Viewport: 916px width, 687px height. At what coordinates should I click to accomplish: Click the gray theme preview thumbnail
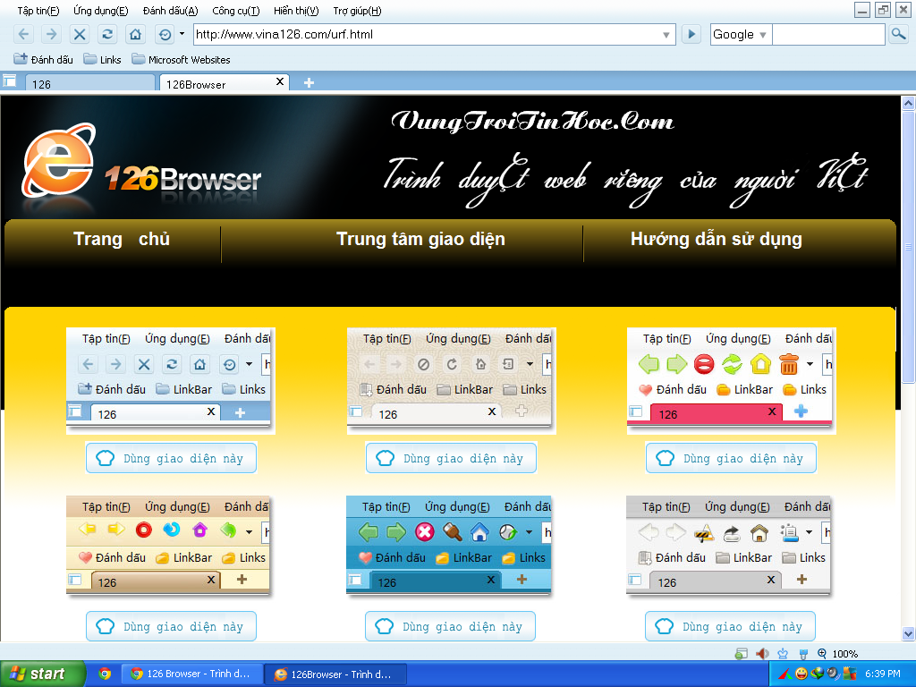point(728,546)
